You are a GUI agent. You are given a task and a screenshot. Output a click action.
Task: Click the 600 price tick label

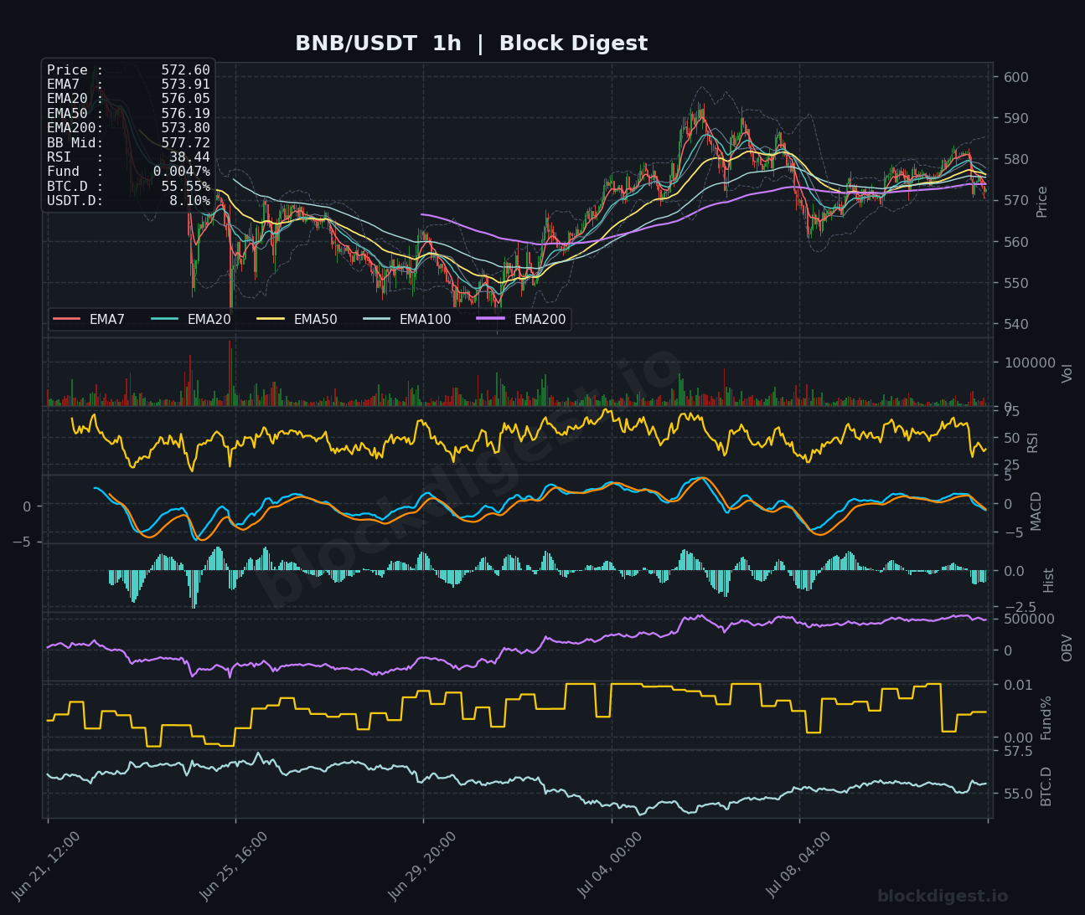coord(1015,77)
